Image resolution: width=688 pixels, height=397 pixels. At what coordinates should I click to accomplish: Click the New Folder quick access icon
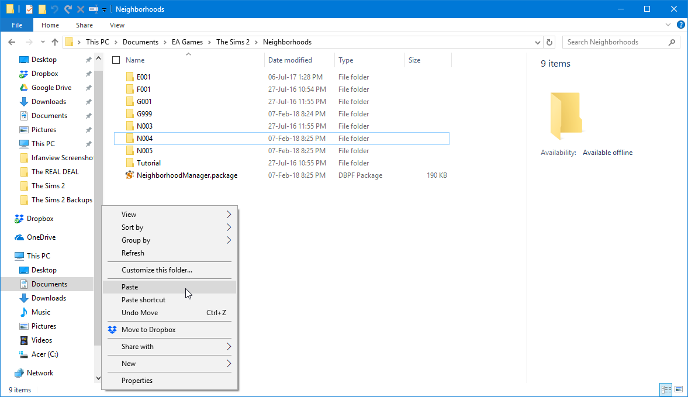[42, 9]
